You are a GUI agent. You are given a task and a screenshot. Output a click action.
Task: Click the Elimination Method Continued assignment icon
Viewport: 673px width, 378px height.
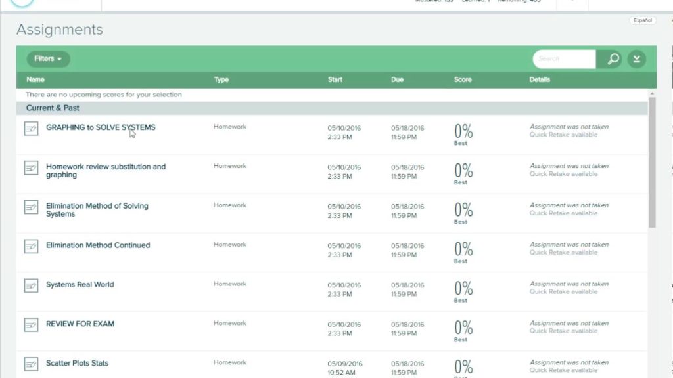coord(31,247)
